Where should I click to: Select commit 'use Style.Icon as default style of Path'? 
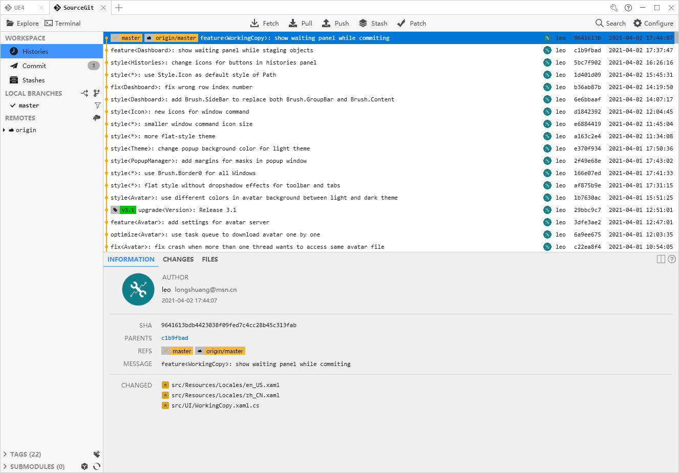(x=389, y=75)
